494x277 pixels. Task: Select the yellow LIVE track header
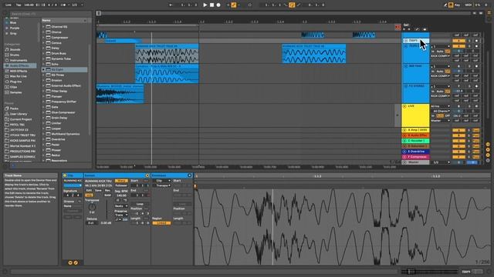coord(415,115)
